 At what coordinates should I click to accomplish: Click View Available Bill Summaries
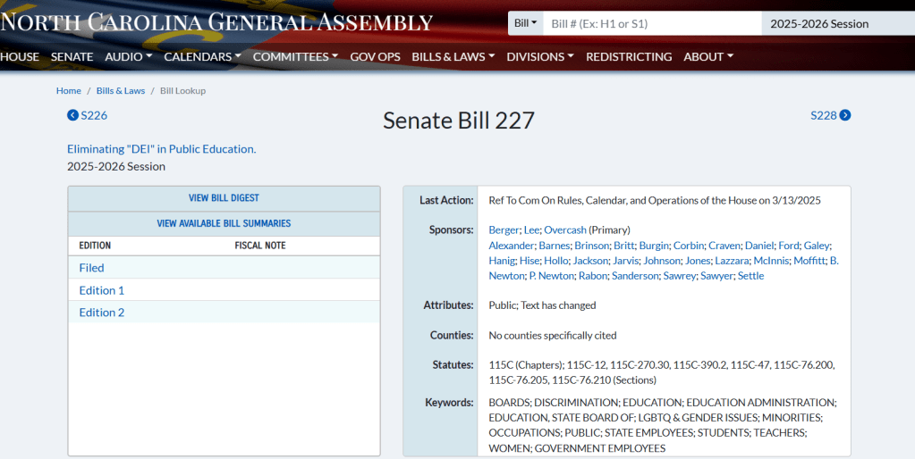pos(224,223)
